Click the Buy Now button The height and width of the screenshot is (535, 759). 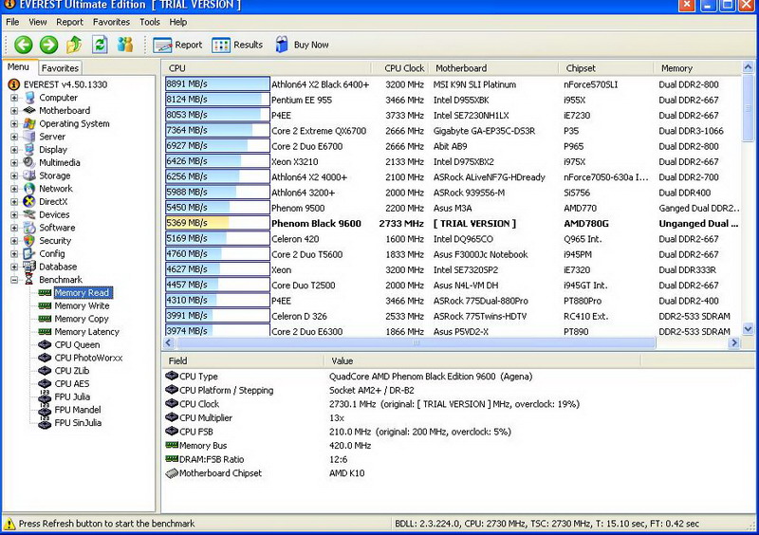click(x=303, y=45)
